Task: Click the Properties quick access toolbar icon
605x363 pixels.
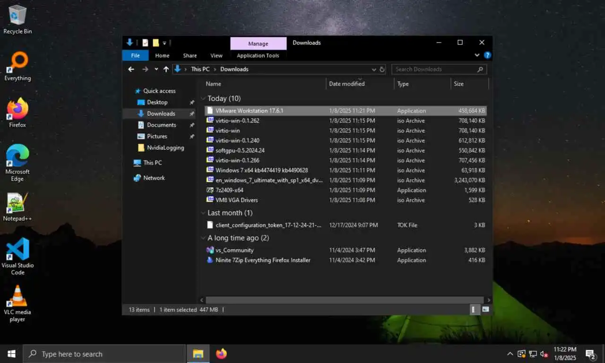Action: 145,43
